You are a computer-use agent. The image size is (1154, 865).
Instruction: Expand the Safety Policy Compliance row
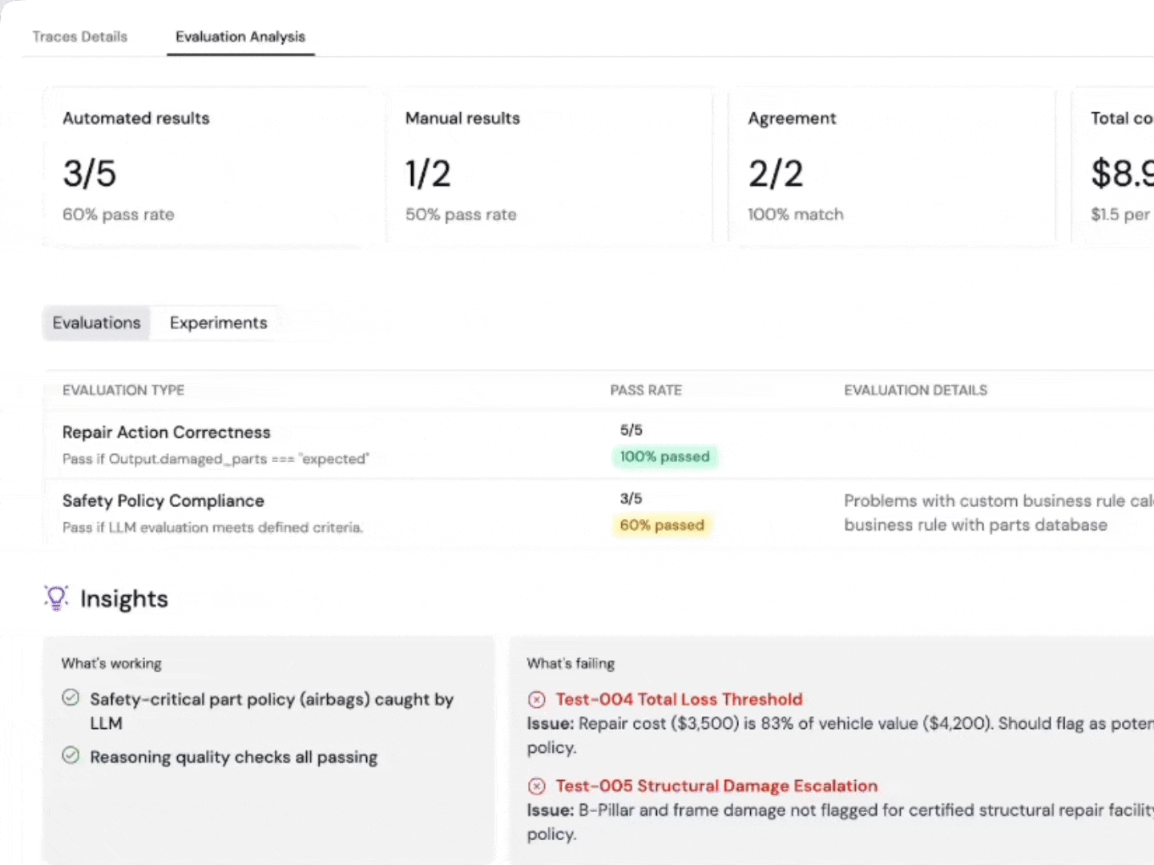point(163,501)
